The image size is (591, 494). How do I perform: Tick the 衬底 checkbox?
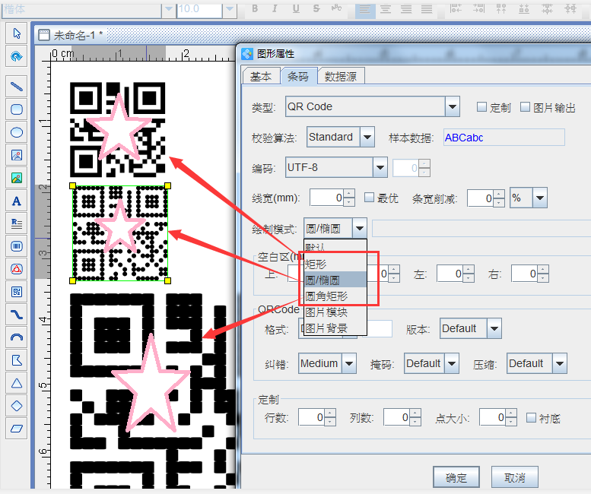531,417
